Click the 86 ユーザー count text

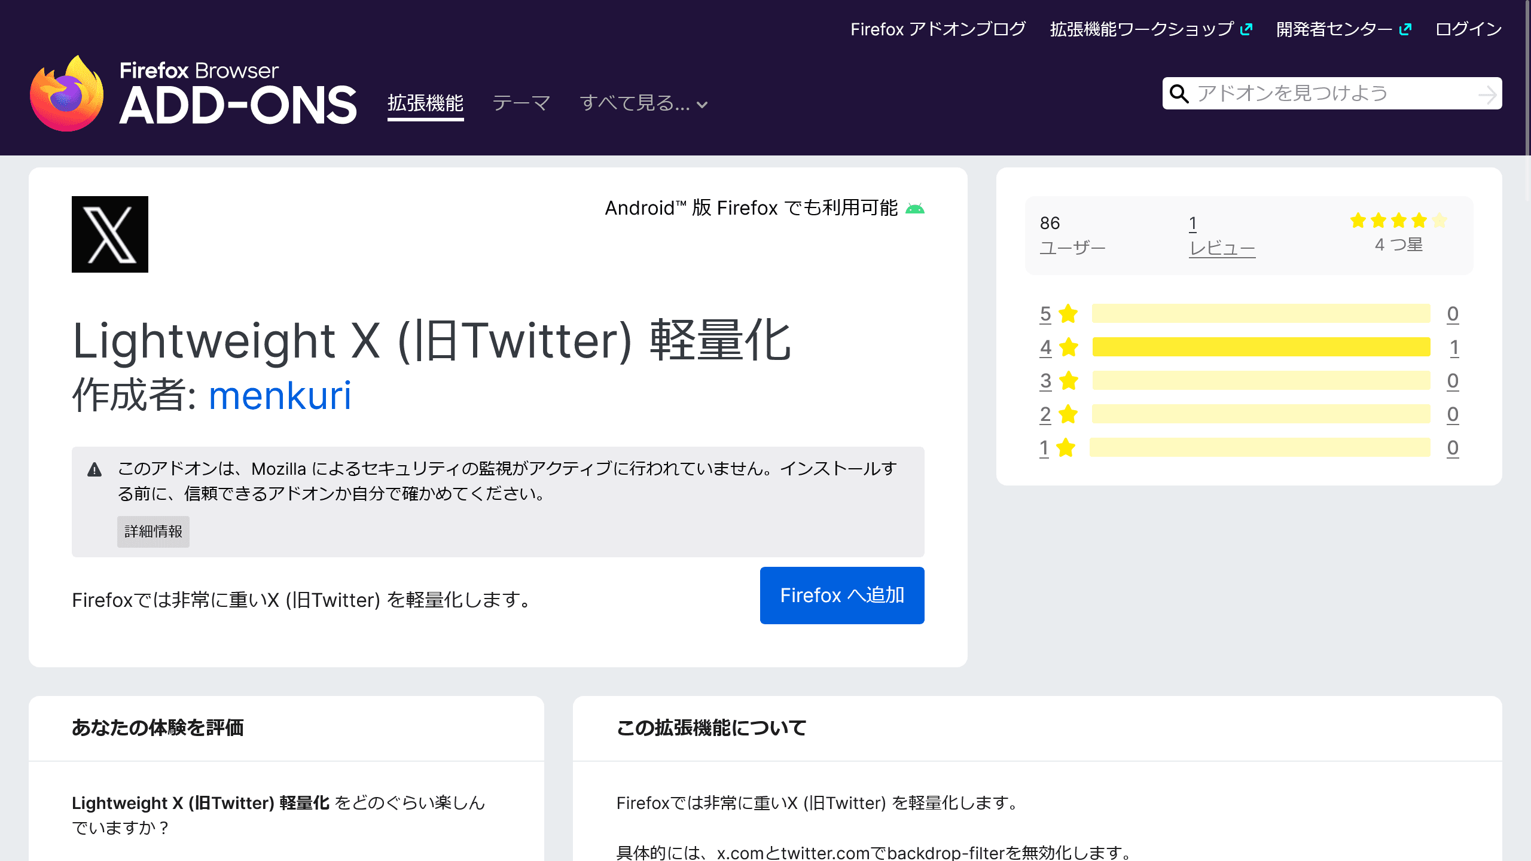[x=1072, y=236]
